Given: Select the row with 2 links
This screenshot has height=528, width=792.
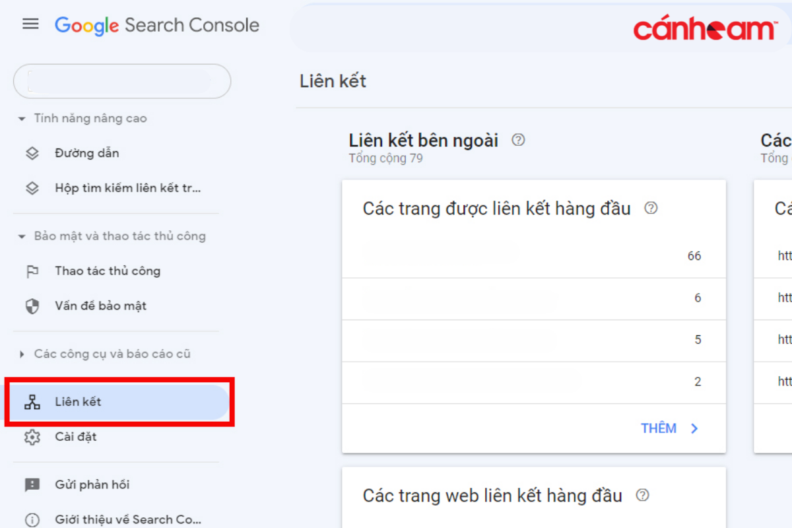Looking at the screenshot, I should (534, 382).
